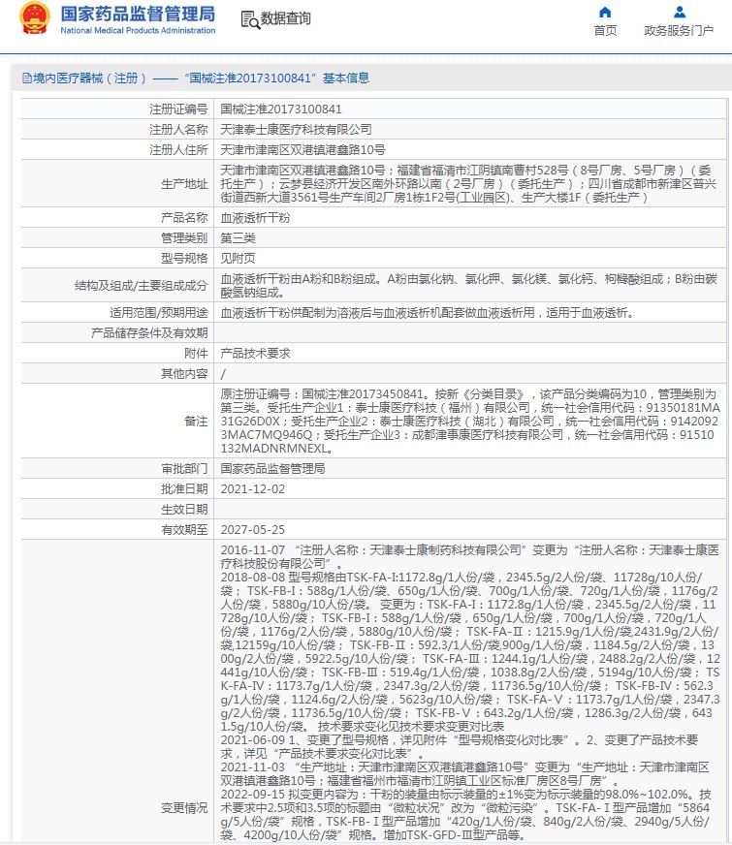This screenshot has width=732, height=845.
Task: Click 适用范围/预期用途 row label
Action: coord(158,314)
